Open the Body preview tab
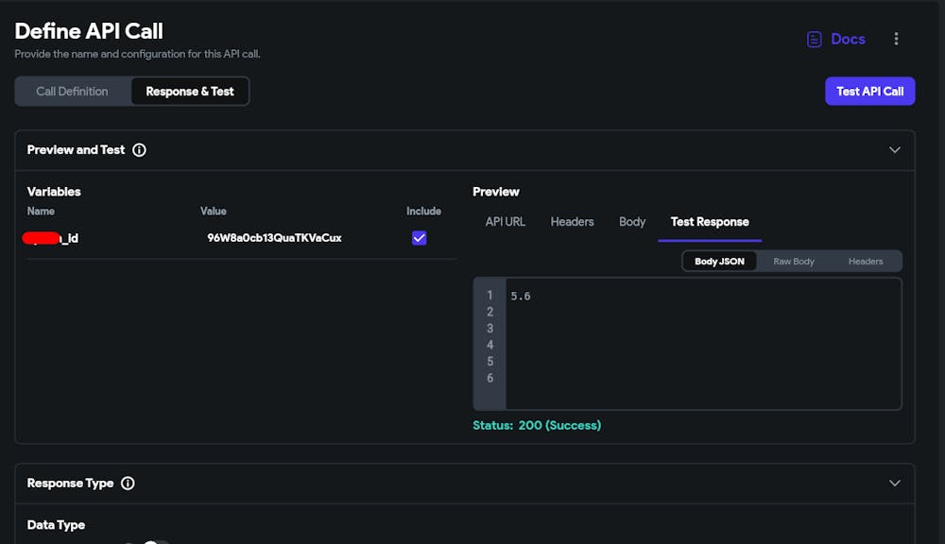Screen dimensions: 945x544 632,222
